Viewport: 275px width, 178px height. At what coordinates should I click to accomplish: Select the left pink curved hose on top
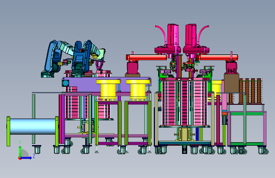click(x=162, y=34)
